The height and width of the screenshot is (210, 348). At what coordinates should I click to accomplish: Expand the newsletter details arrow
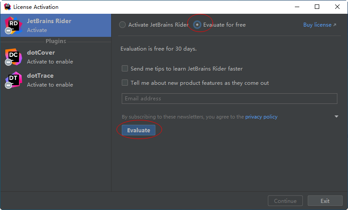pyautogui.click(x=336, y=117)
